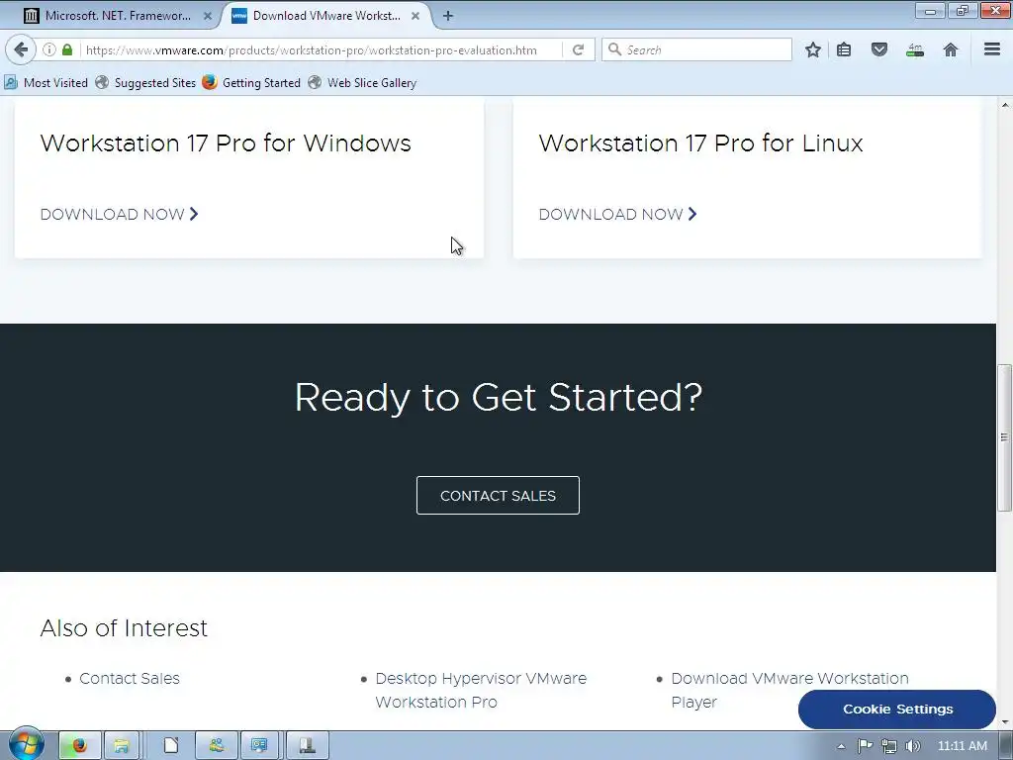Click the CONTACT SALES button
The width and height of the screenshot is (1013, 760).
pos(499,496)
